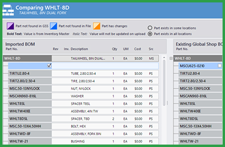Select WHLT8SL in Existing Global Shop BOM

(200, 104)
